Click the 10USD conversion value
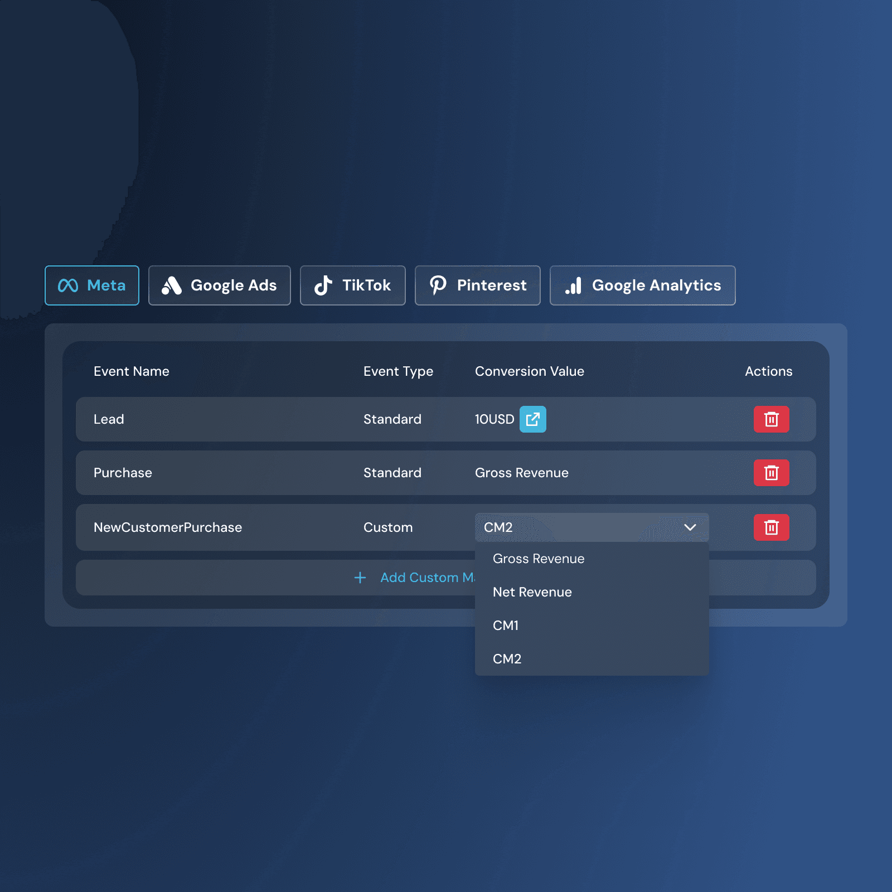Image resolution: width=892 pixels, height=892 pixels. tap(495, 419)
